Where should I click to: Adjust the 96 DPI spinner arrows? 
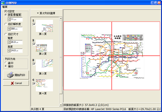coord(9,19)
